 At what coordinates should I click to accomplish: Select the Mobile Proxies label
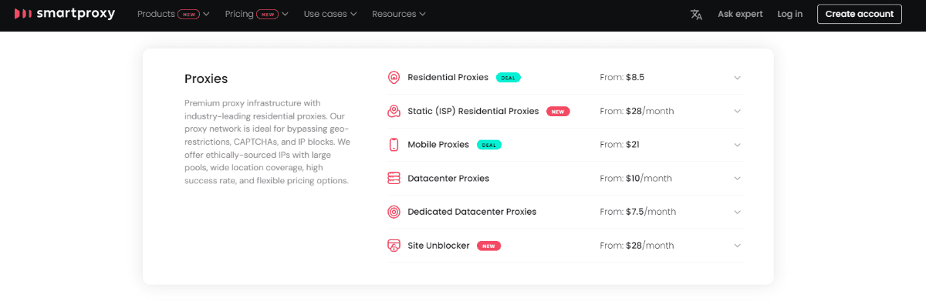[438, 145]
